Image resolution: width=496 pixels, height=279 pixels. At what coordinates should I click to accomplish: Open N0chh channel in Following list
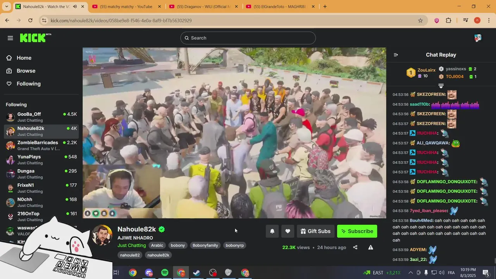[41, 202]
